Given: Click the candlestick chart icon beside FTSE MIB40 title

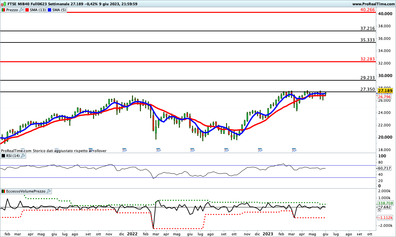Looking at the screenshot, I should 3,4.
